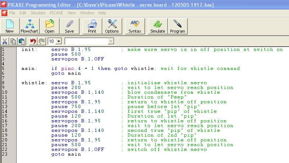This screenshot has width=289, height=163.
Task: Click comment 'make sure servo is in off position'
Action: [184, 49]
